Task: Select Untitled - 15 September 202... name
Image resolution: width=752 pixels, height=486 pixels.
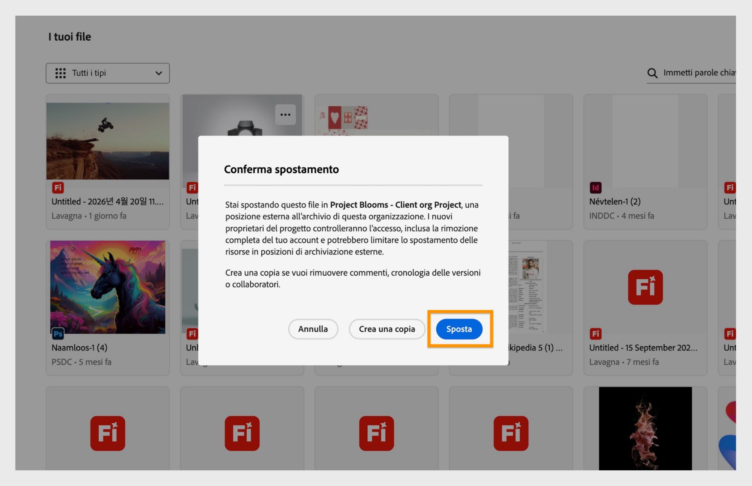Action: click(643, 348)
